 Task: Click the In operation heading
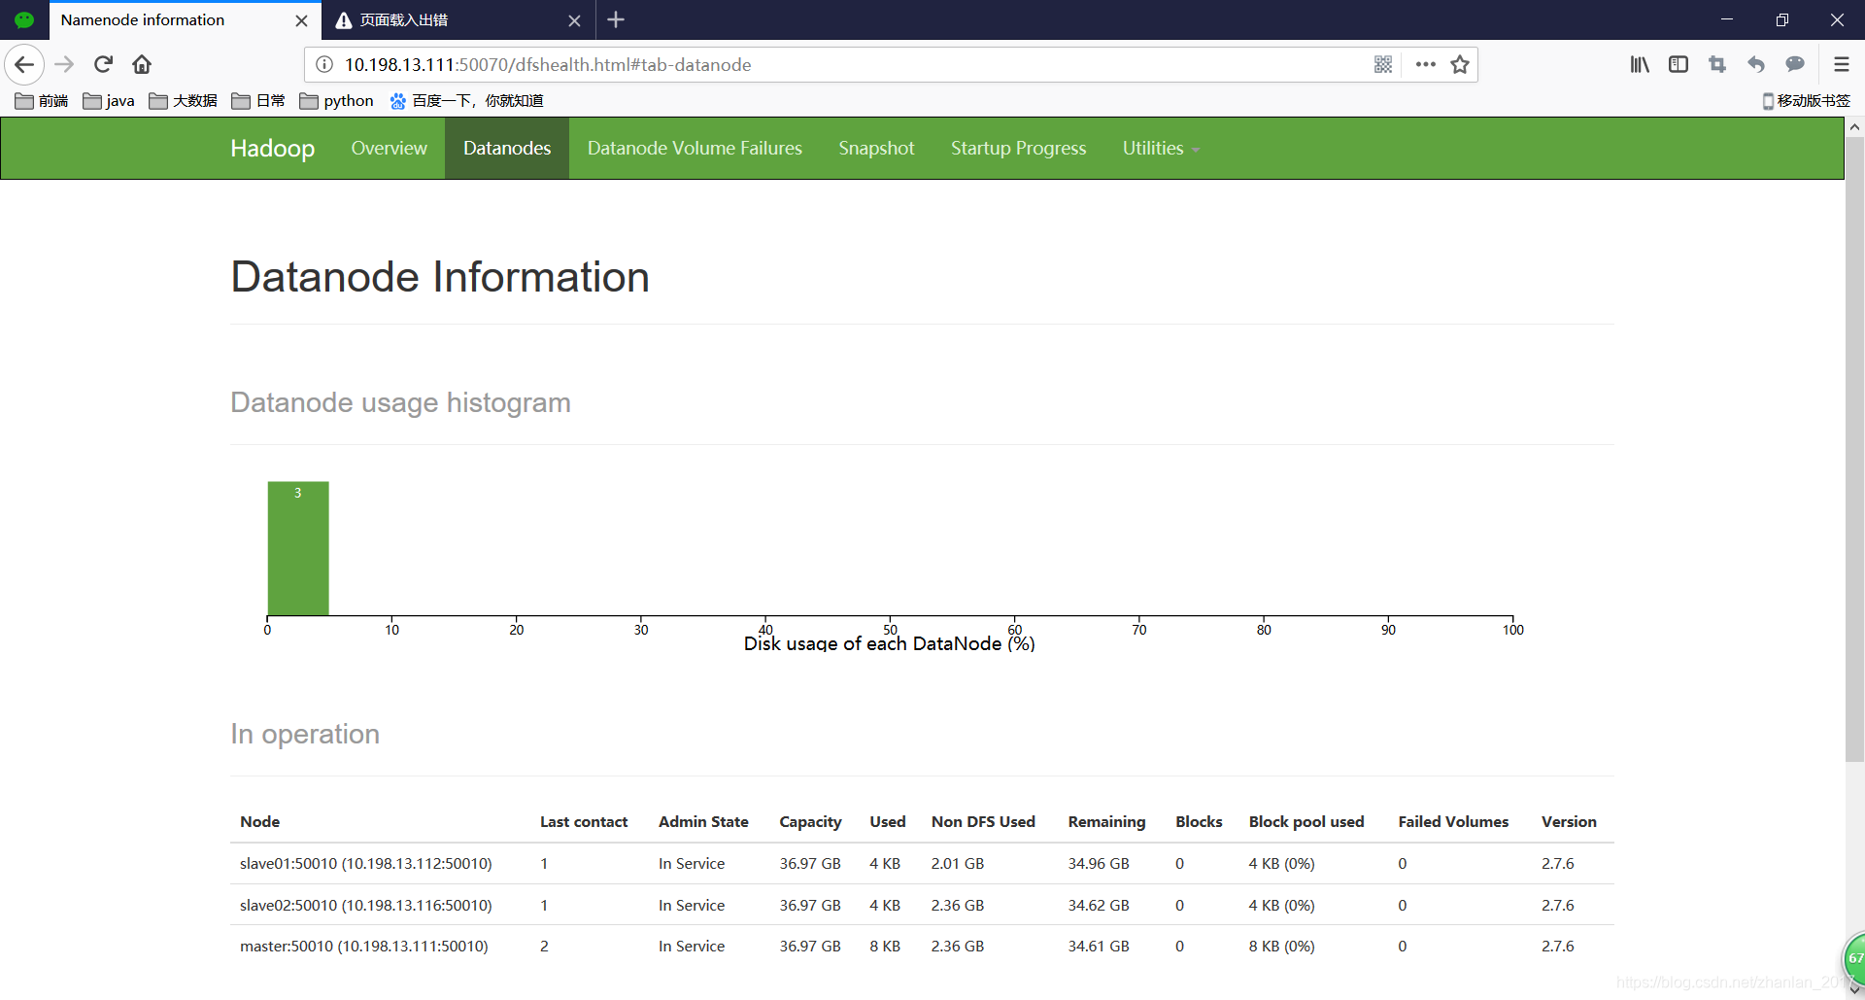pos(305,734)
